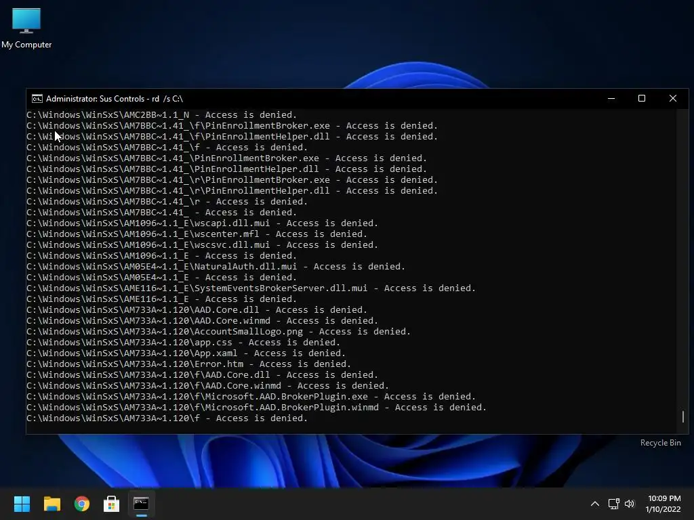Click the line with 'app.css'
Screen dimensions: 694x520
pyautogui.click(x=183, y=342)
